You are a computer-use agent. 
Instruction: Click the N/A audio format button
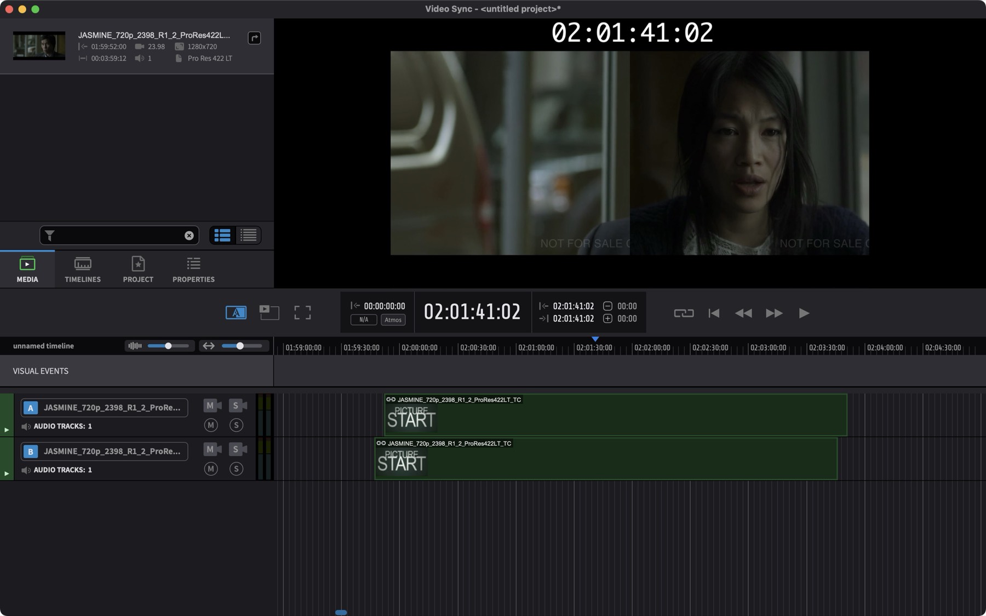coord(364,320)
